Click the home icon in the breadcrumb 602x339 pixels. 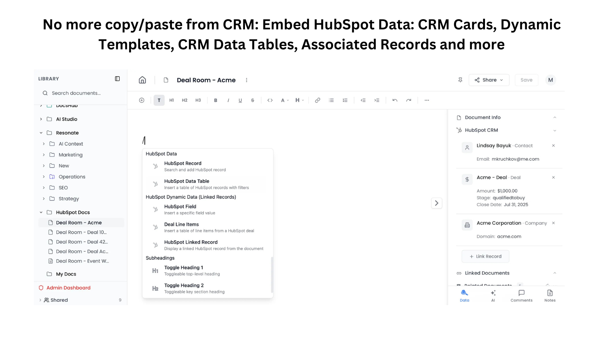click(x=142, y=80)
